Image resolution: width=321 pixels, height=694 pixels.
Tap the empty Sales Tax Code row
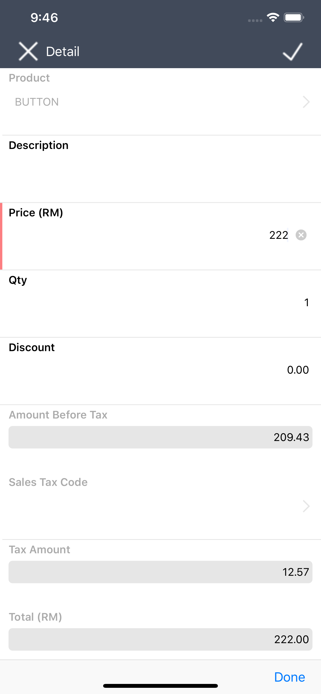(x=160, y=506)
